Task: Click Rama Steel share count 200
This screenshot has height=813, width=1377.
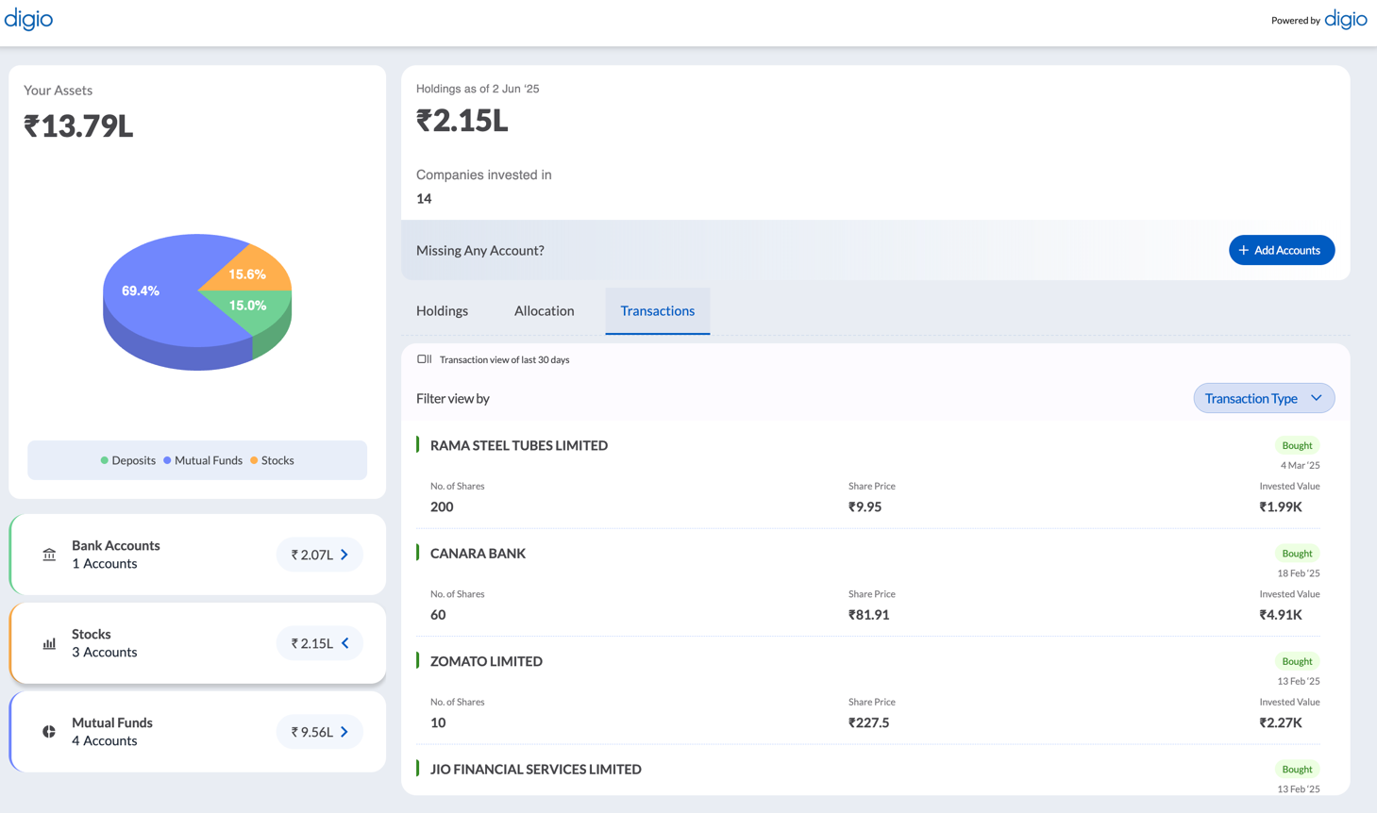Action: [442, 506]
